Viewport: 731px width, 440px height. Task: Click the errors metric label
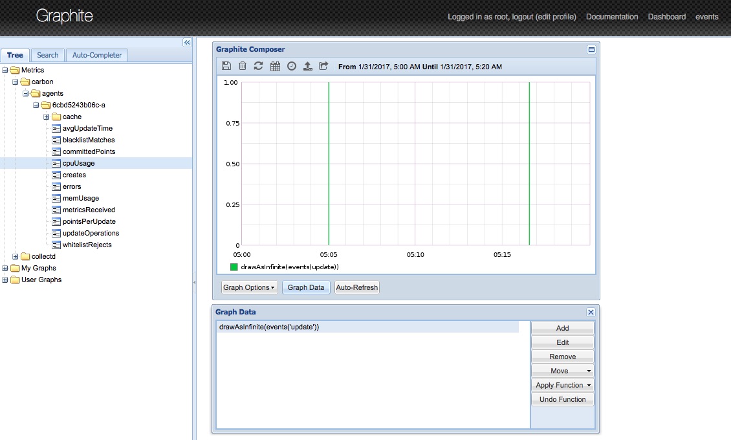72,186
